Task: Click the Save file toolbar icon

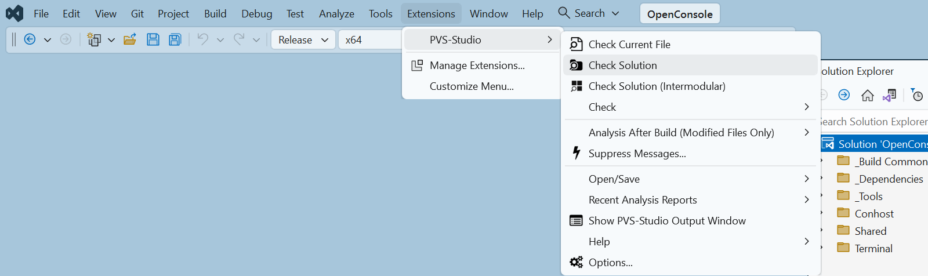Action: [153, 39]
